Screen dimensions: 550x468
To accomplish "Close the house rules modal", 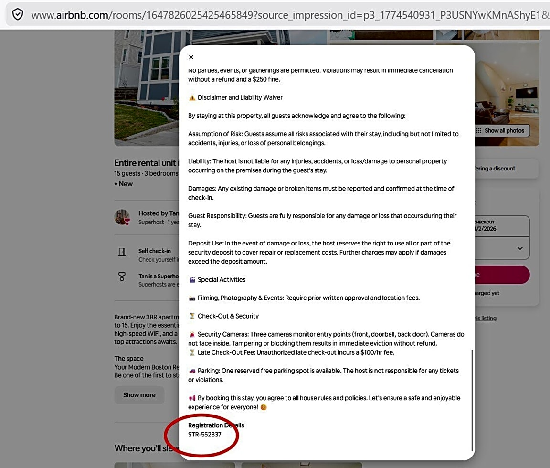I will [x=191, y=57].
